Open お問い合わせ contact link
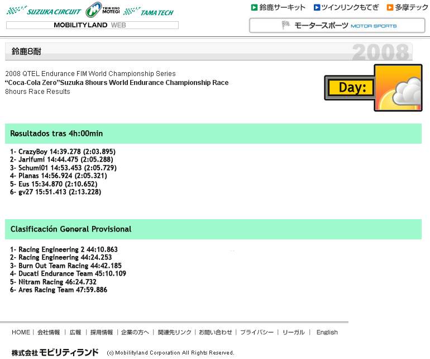This screenshot has height=359, width=430. pos(215,332)
